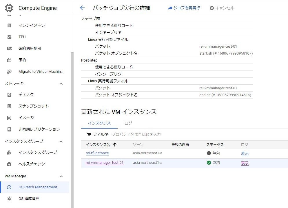
Task: Collapse the インスタンス グループ section chevron
Action: tap(61, 142)
